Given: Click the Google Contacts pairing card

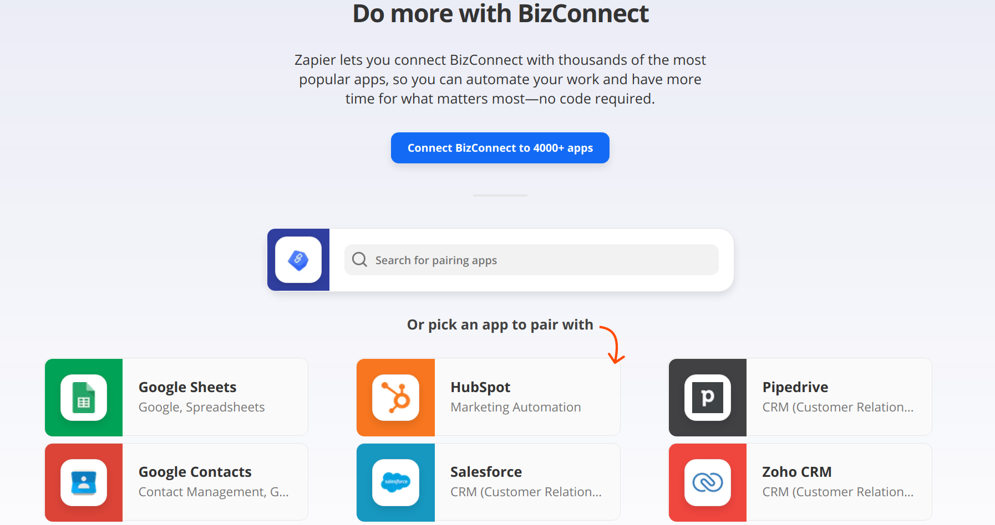Looking at the screenshot, I should click(216, 482).
